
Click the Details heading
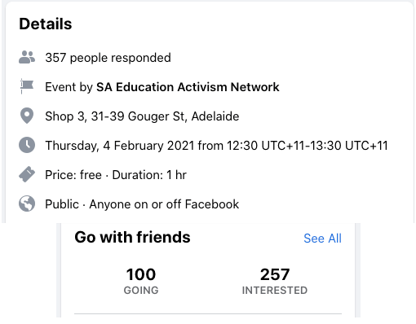point(46,24)
